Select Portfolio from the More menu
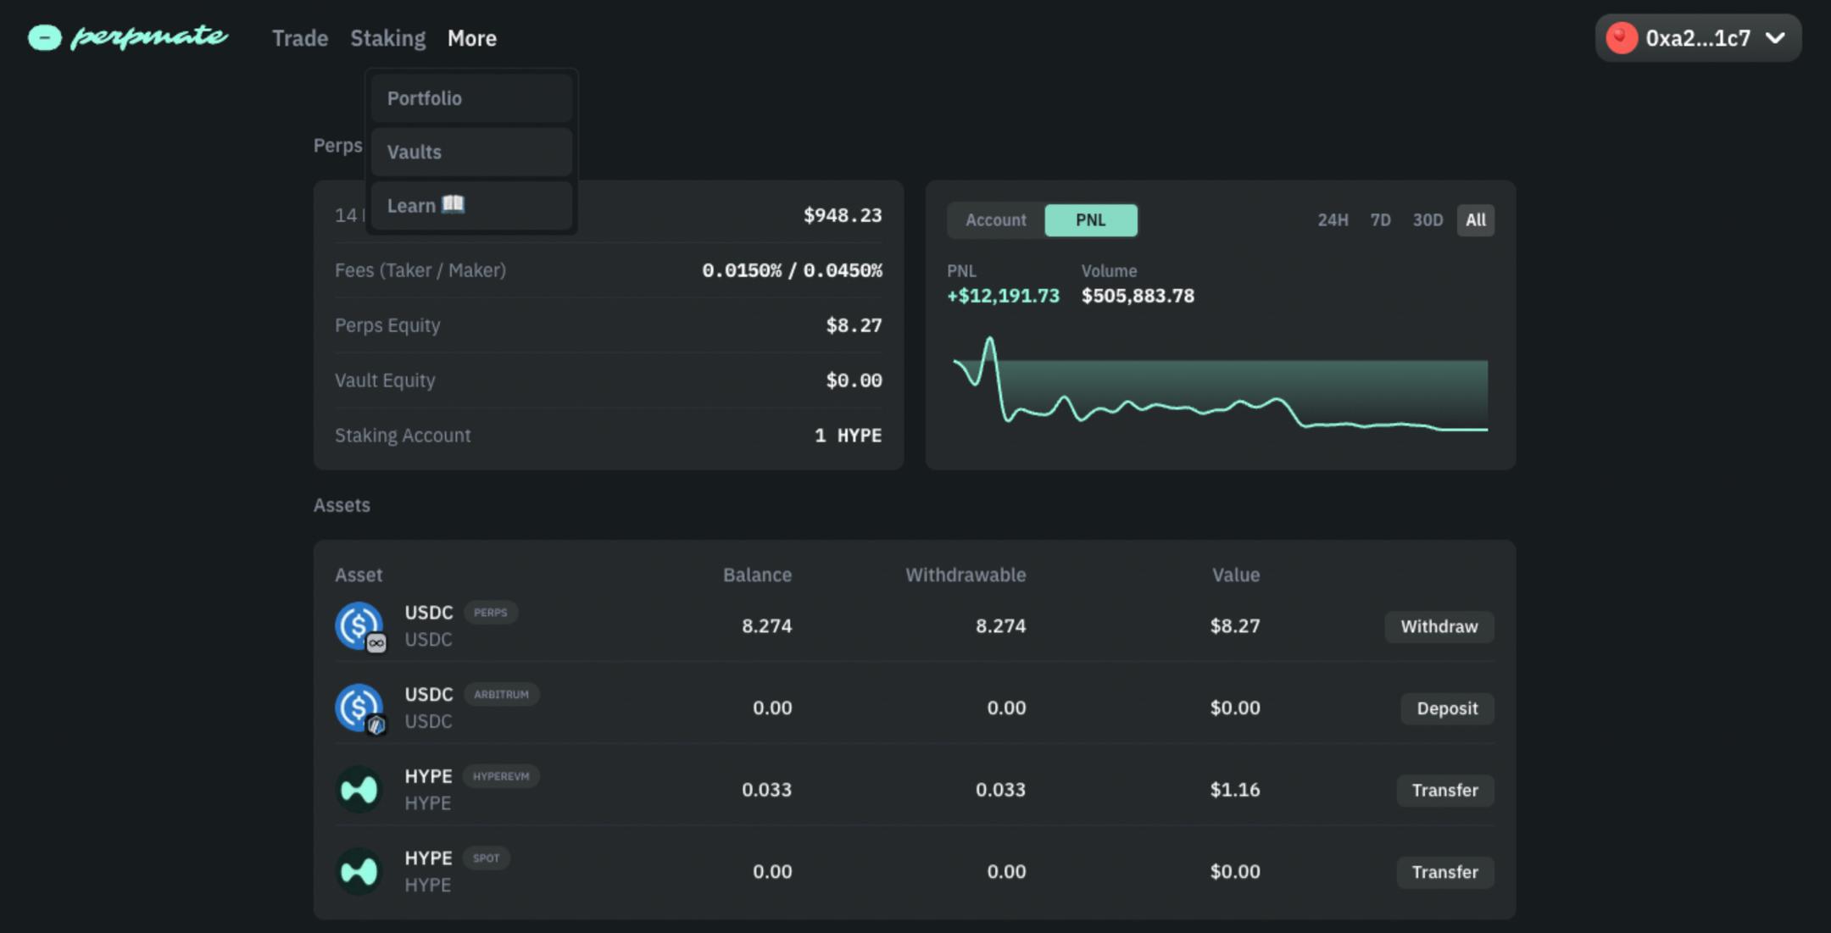Image resolution: width=1831 pixels, height=933 pixels. click(471, 98)
